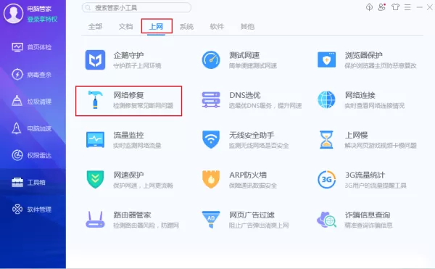Switch to the 文档 tab
The image size is (435, 269).
point(125,27)
